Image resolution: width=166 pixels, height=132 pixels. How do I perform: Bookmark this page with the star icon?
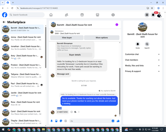point(152,8)
